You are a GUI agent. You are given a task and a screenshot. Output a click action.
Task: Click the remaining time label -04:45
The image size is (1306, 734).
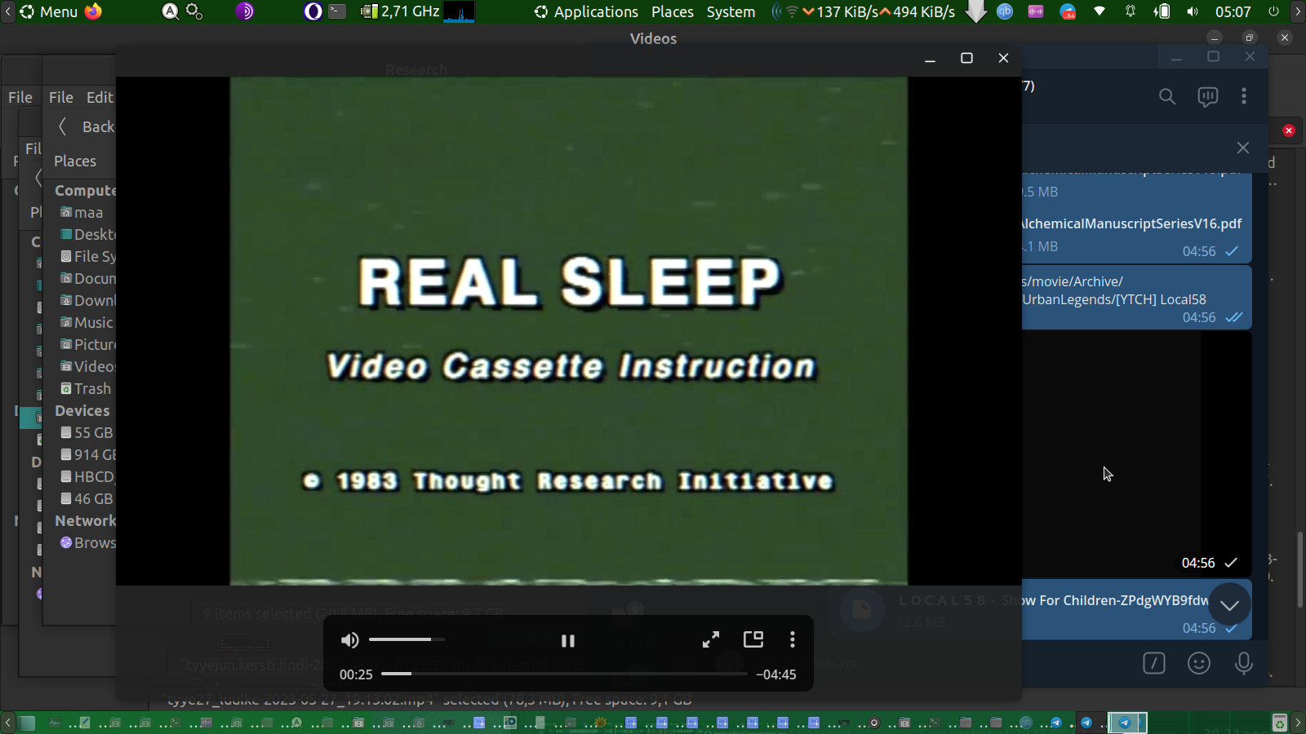pyautogui.click(x=776, y=674)
